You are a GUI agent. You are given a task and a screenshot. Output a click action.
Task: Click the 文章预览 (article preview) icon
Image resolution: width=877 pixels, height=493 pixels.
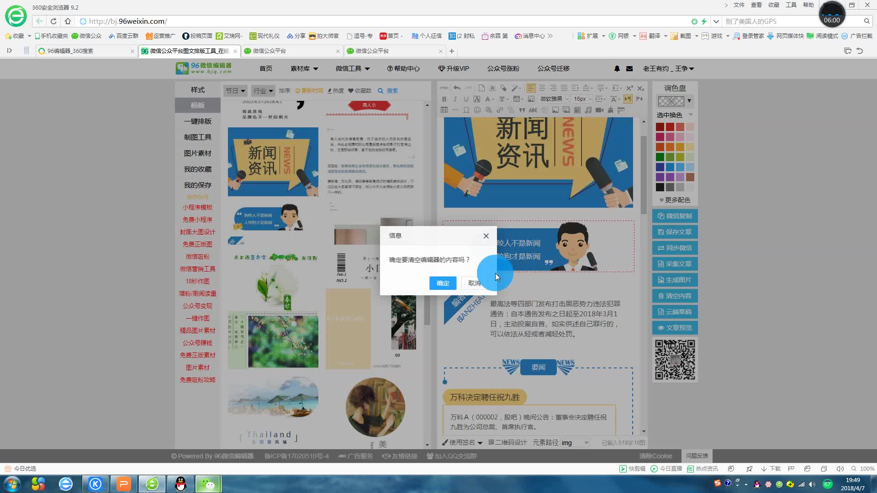675,327
